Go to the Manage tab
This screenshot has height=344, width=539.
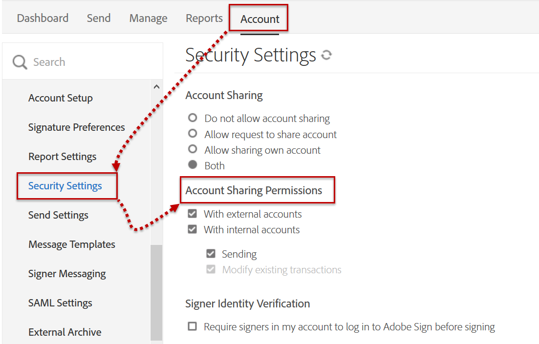coord(148,19)
